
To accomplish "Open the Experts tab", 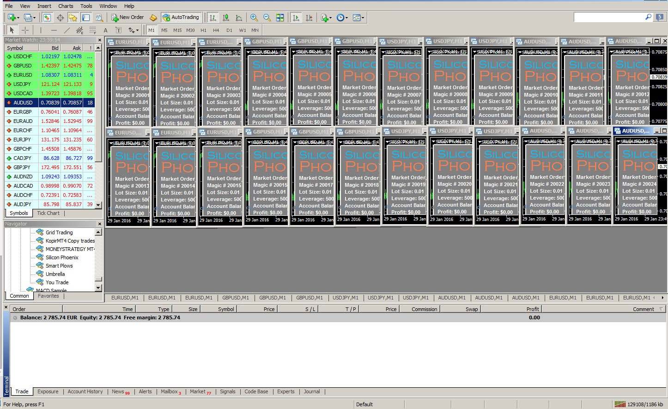I will coord(286,391).
